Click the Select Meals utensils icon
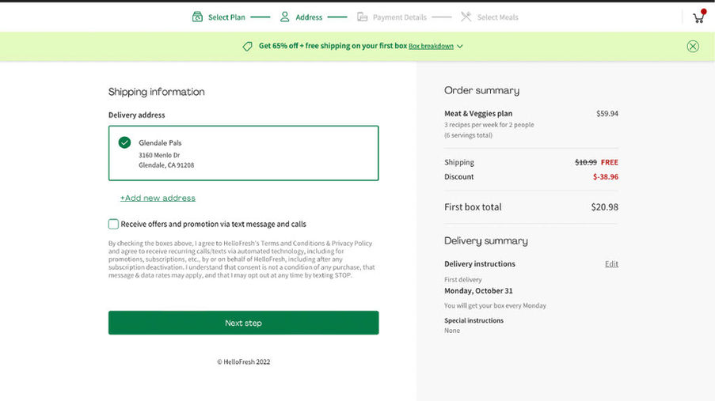The image size is (715, 401). 466,17
